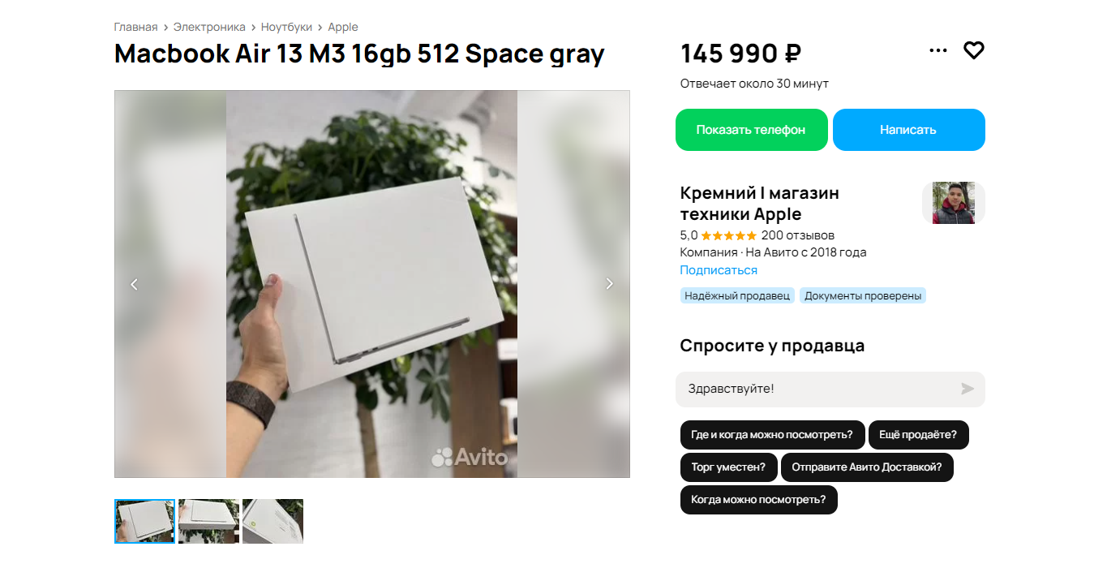Go to previous photo with left arrow
This screenshot has width=1107, height=581.
[135, 284]
